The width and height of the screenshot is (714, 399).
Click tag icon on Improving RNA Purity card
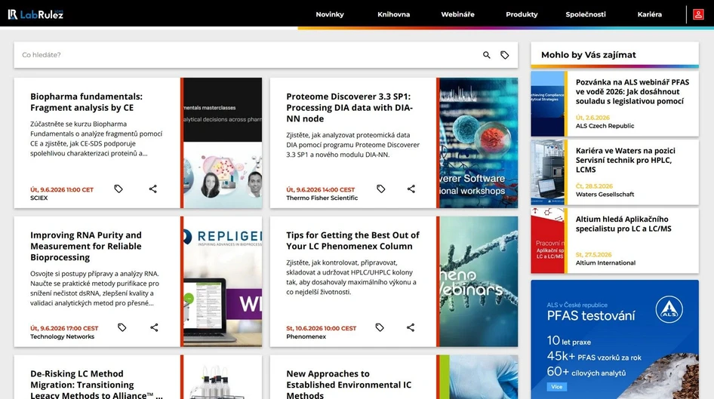[122, 327]
